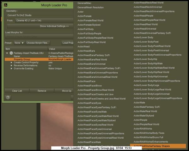The height and width of the screenshot is (151, 189).
Task: Click the DAZ Studio logo icon in title bar
Action: [x=6, y=5]
